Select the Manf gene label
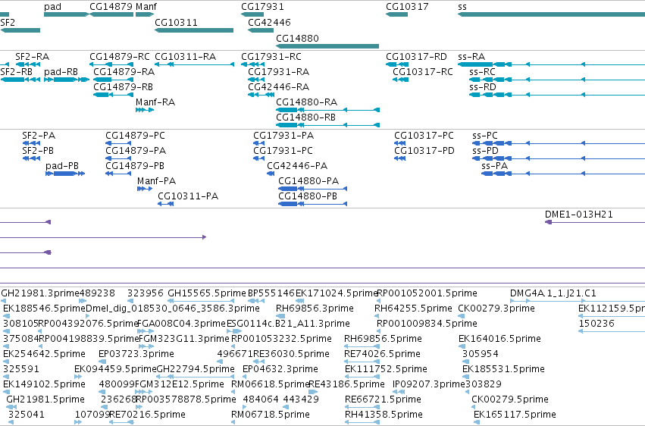 (x=146, y=7)
